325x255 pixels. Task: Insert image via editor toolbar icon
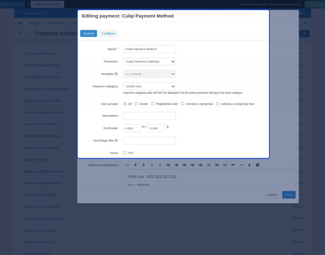[201, 165]
